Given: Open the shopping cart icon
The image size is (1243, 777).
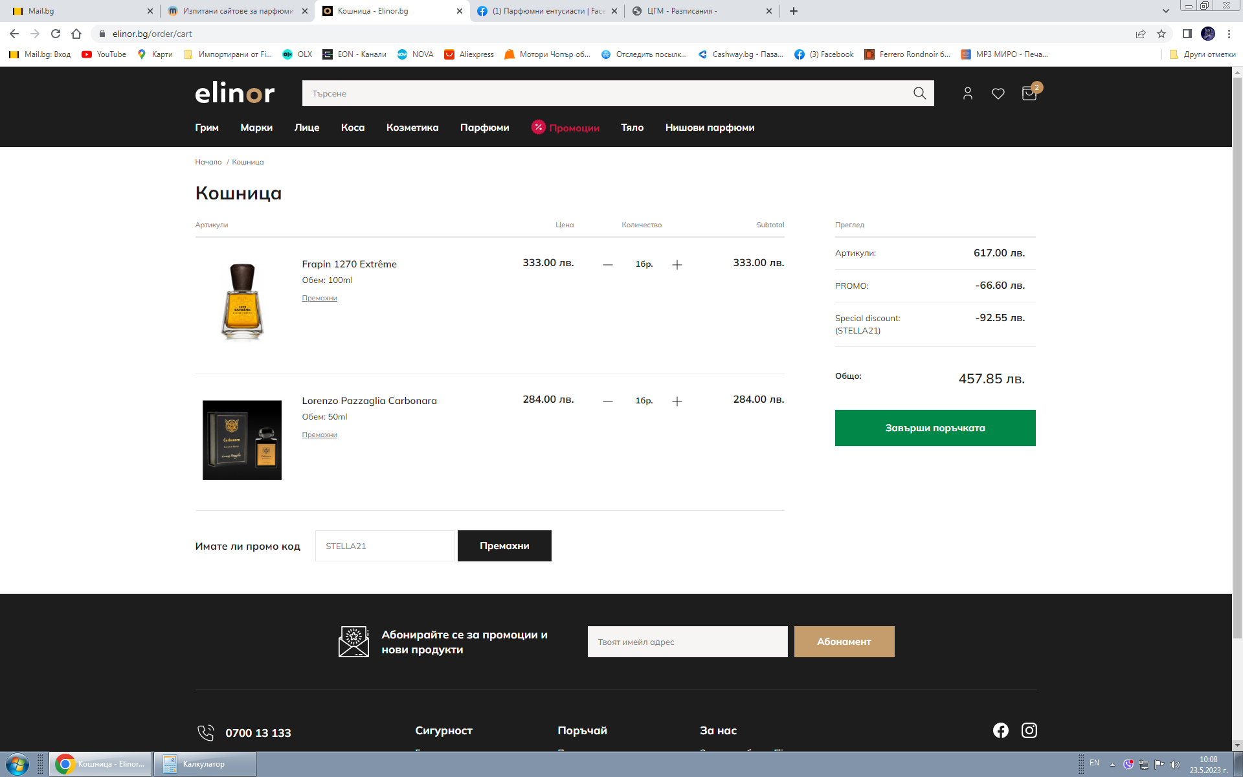Looking at the screenshot, I should [x=1029, y=93].
